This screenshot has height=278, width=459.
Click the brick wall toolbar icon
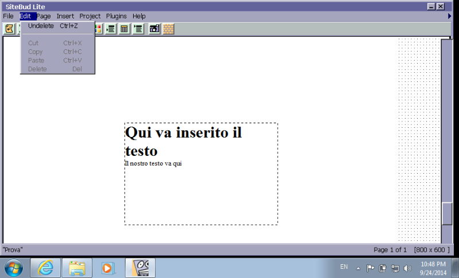pyautogui.click(x=168, y=29)
